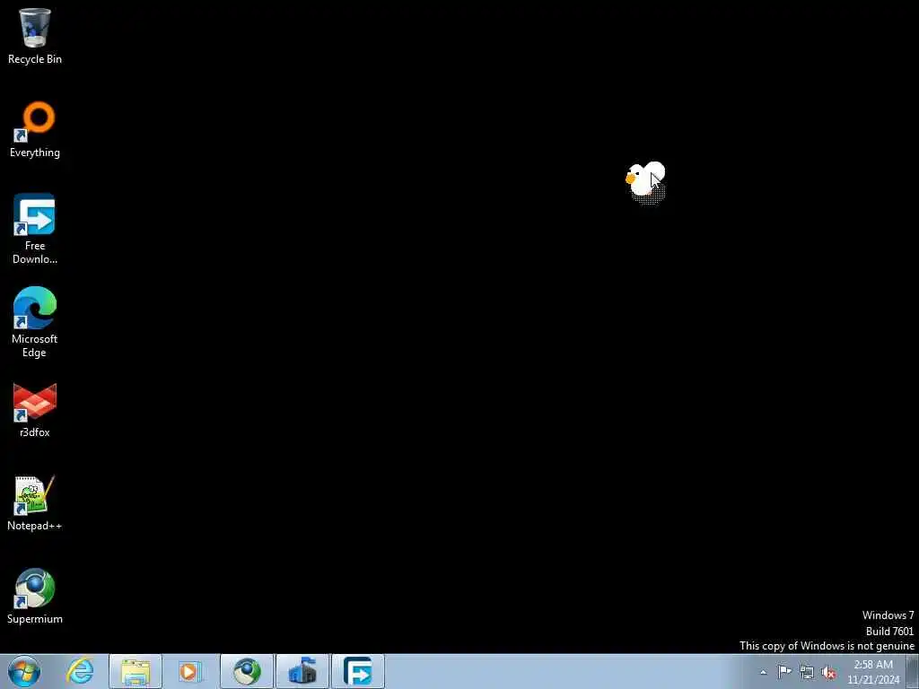Open Windows Media Player from the taskbar
The width and height of the screenshot is (919, 689).
[190, 671]
